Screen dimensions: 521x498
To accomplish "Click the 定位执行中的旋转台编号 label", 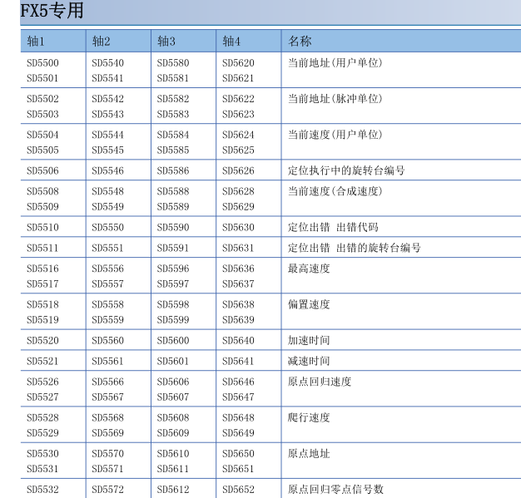I will [x=345, y=171].
